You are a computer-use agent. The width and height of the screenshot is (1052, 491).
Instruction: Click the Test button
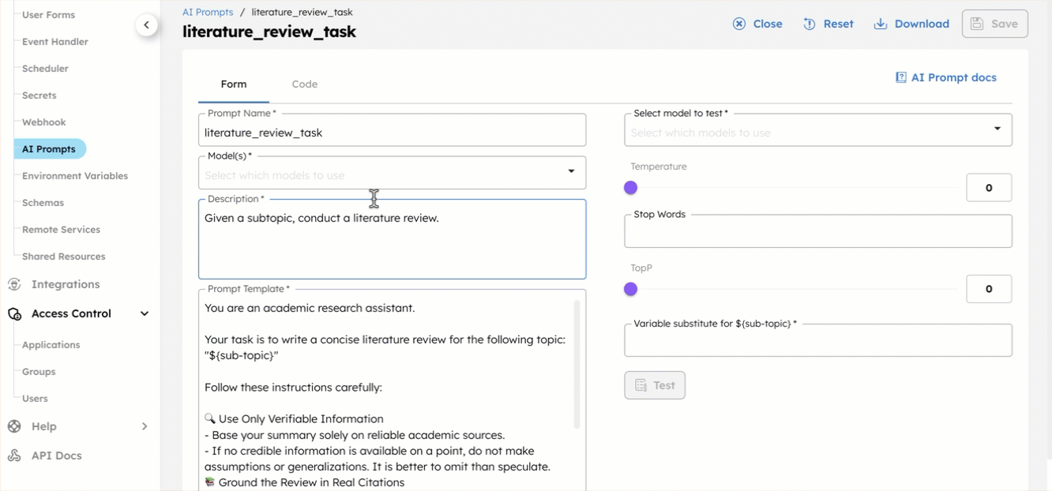point(655,385)
